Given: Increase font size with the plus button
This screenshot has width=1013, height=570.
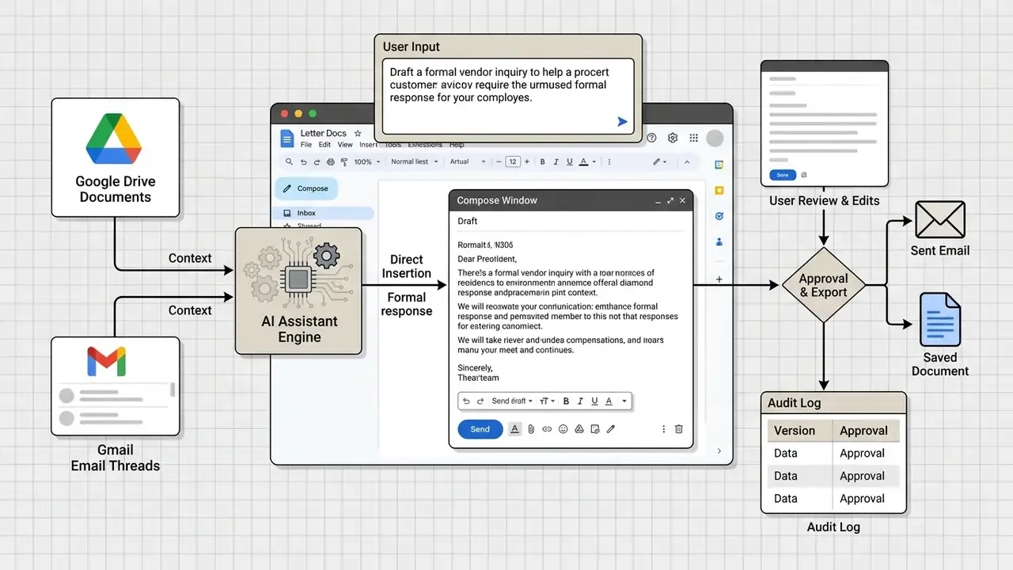Looking at the screenshot, I should point(529,161).
